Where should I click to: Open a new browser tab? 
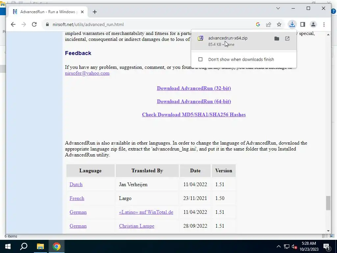tap(94, 12)
